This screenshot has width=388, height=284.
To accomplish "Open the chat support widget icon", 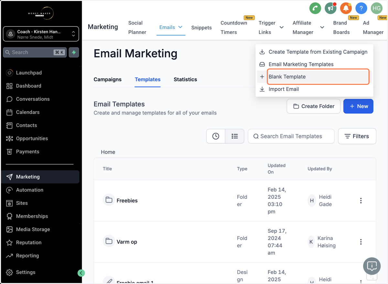I will [372, 266].
